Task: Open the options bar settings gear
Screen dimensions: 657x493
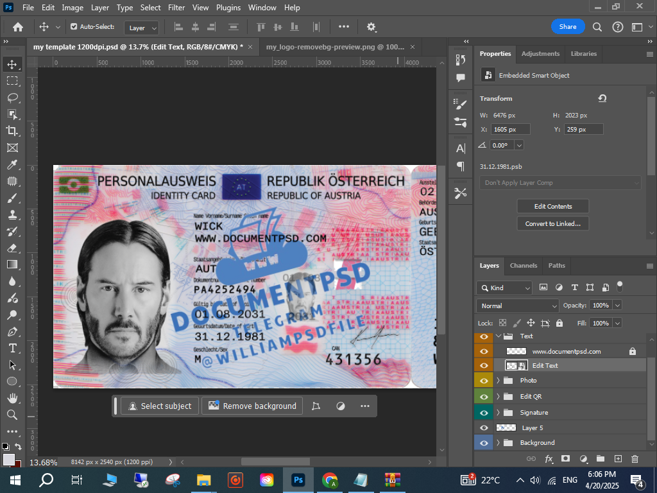Action: (371, 27)
